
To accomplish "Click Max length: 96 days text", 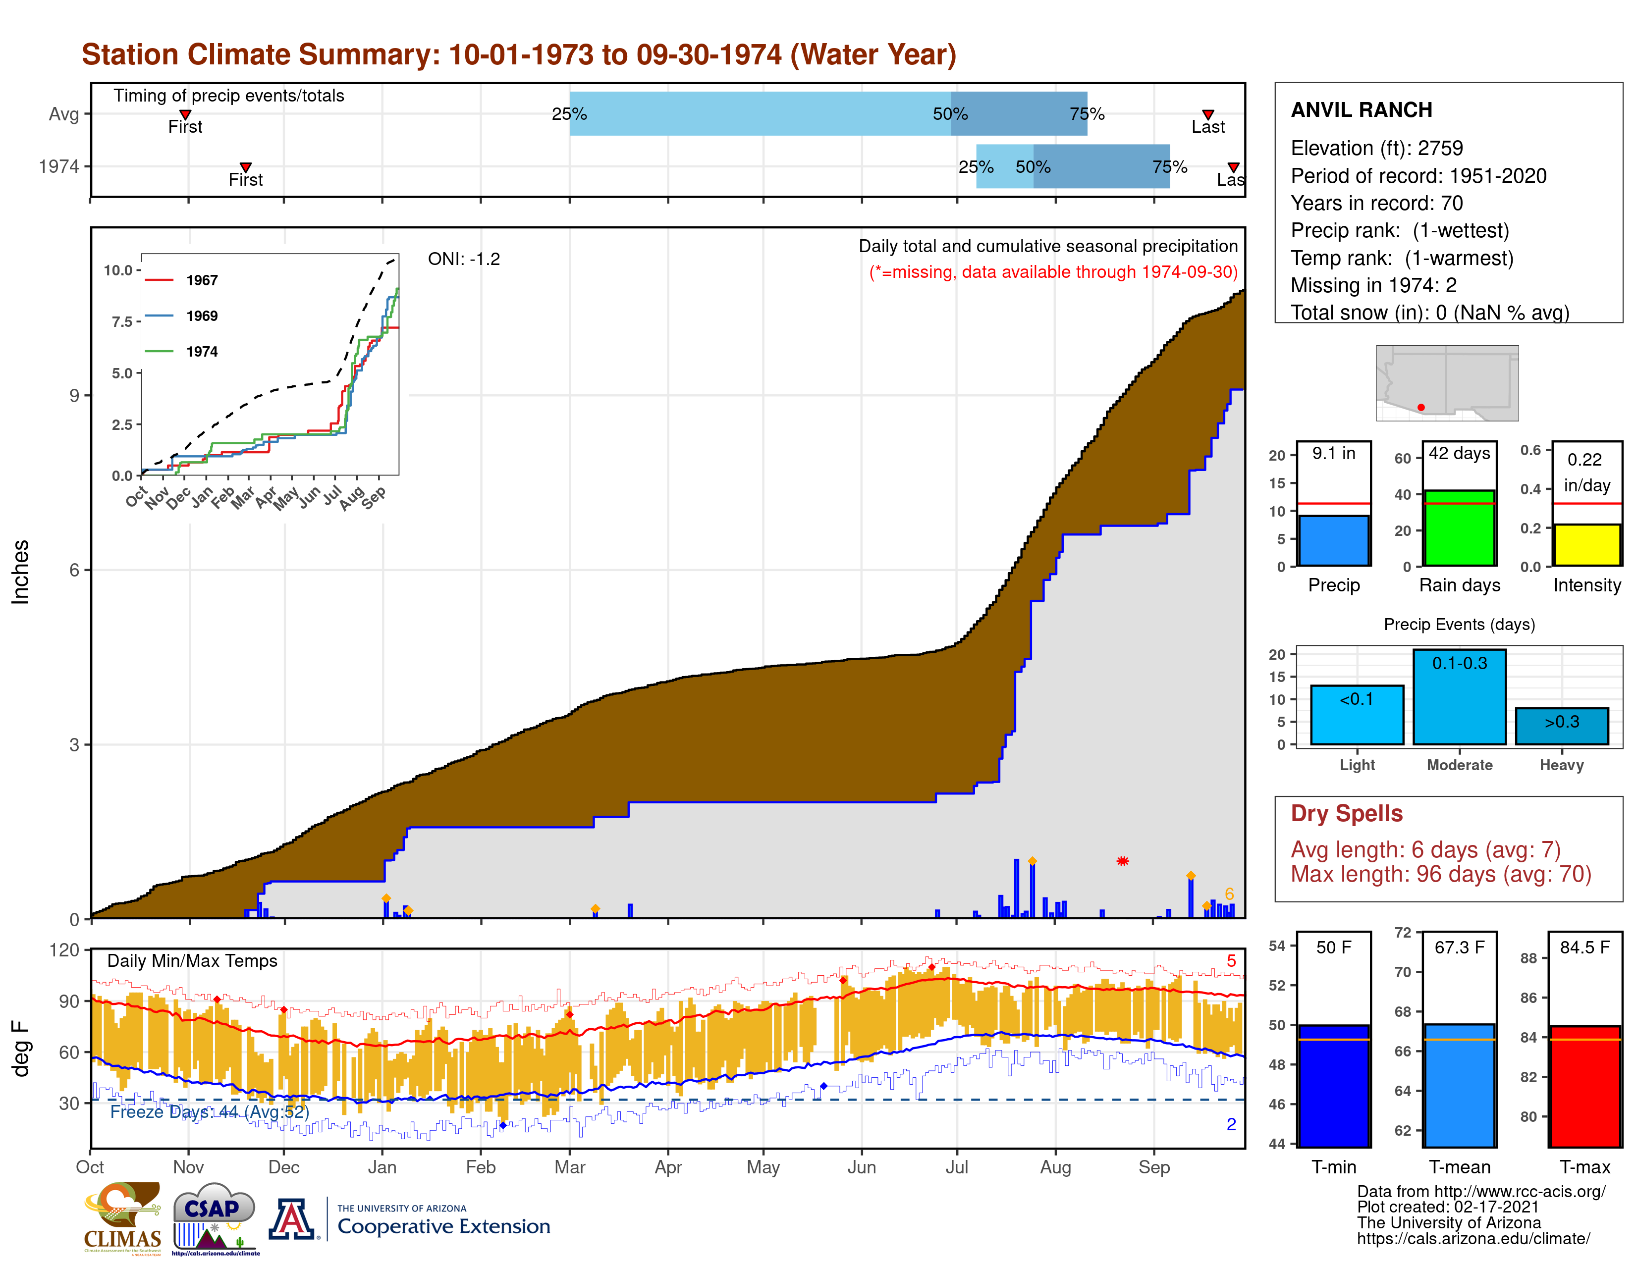I will click(x=1440, y=874).
